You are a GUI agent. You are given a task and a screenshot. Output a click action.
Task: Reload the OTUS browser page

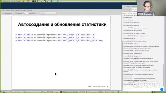(x=130, y=10)
